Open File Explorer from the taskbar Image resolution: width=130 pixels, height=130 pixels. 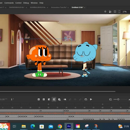pos(24,126)
